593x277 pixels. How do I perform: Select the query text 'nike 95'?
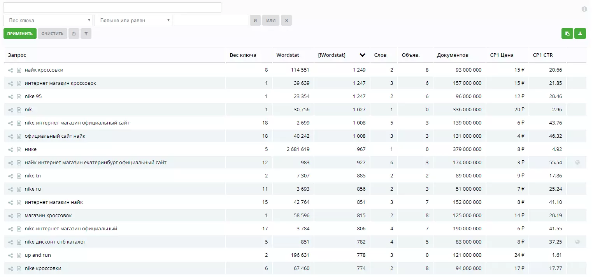(x=33, y=96)
